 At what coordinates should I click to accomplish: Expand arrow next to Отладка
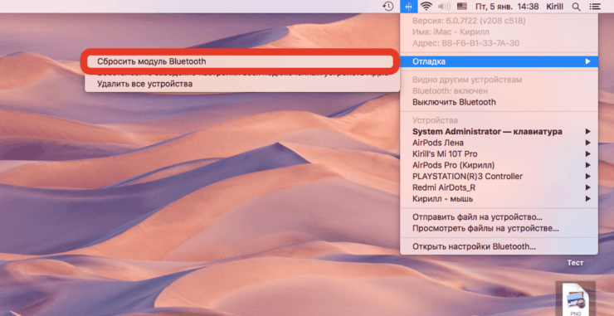coord(587,61)
